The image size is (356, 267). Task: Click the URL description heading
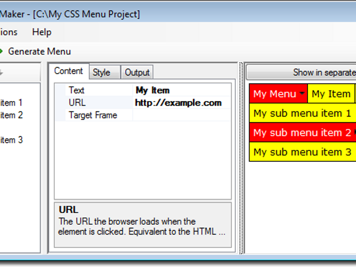69,210
